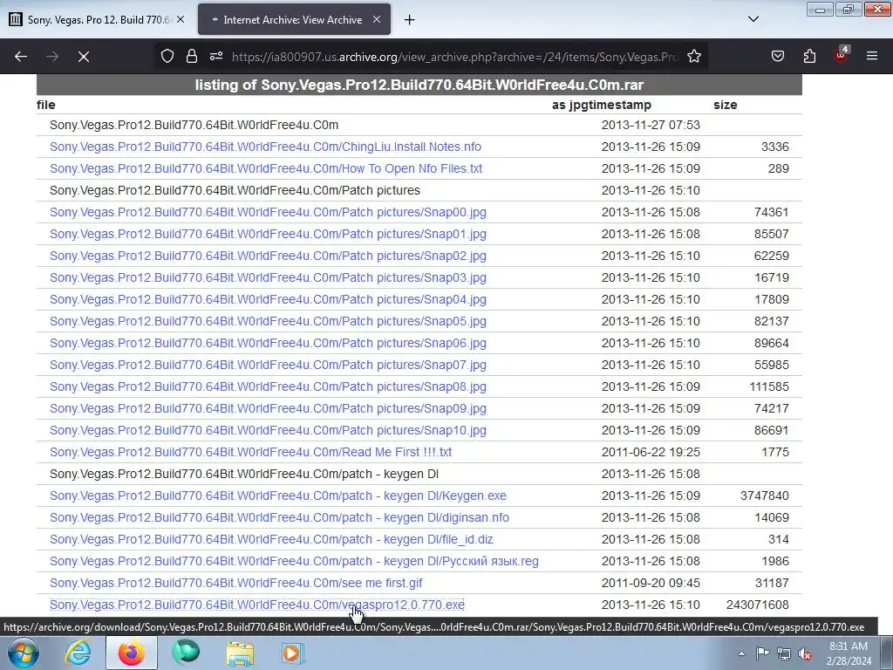This screenshot has height=670, width=893.
Task: Download the Keygen.exe file link
Action: [x=278, y=496]
